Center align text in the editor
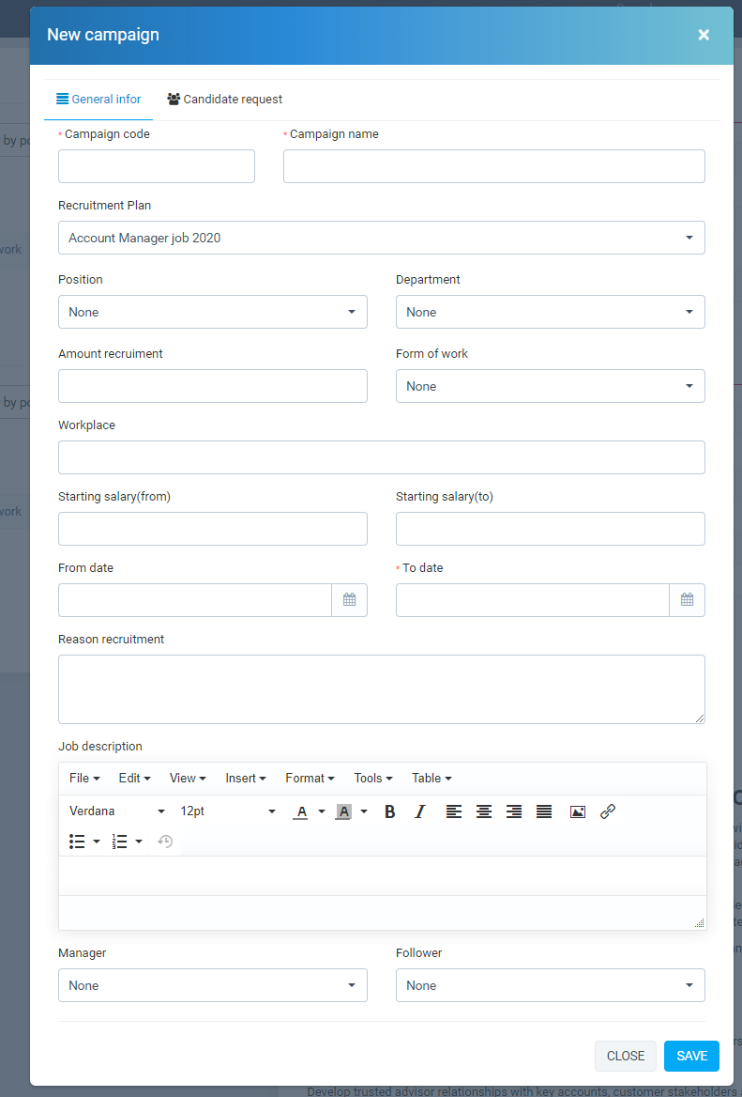742x1097 pixels. click(484, 811)
